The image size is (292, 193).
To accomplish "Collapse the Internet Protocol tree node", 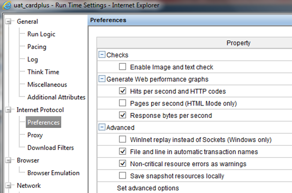I will point(8,110).
